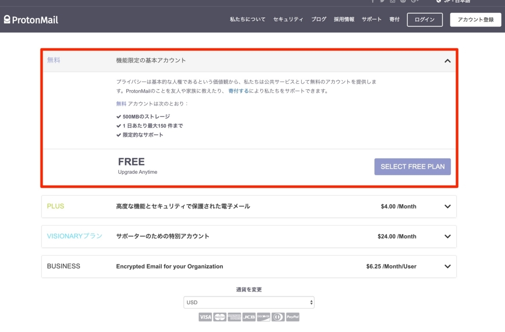Click the Diners Club icon
This screenshot has width=505, height=332.
coord(278,317)
